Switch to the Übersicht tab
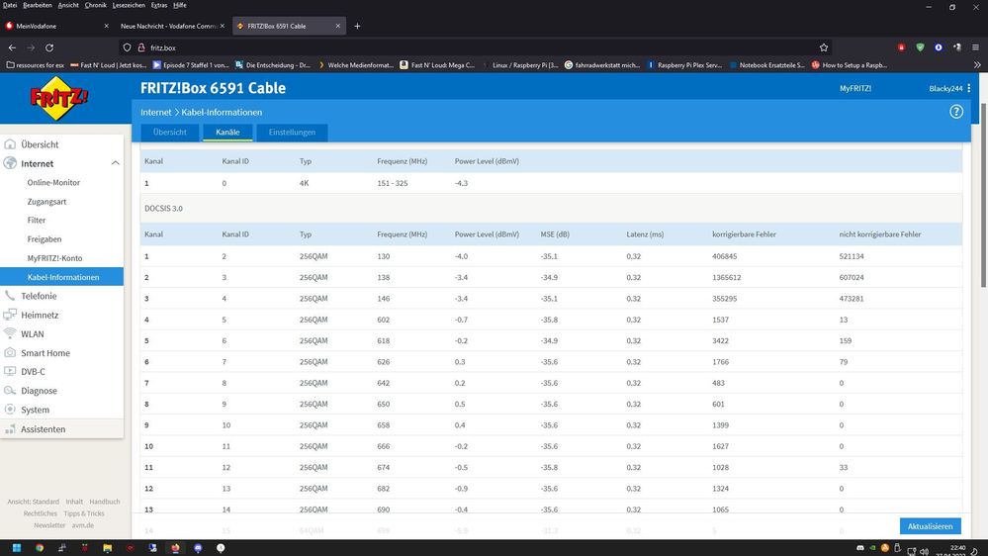Image resolution: width=988 pixels, height=556 pixels. (x=169, y=133)
